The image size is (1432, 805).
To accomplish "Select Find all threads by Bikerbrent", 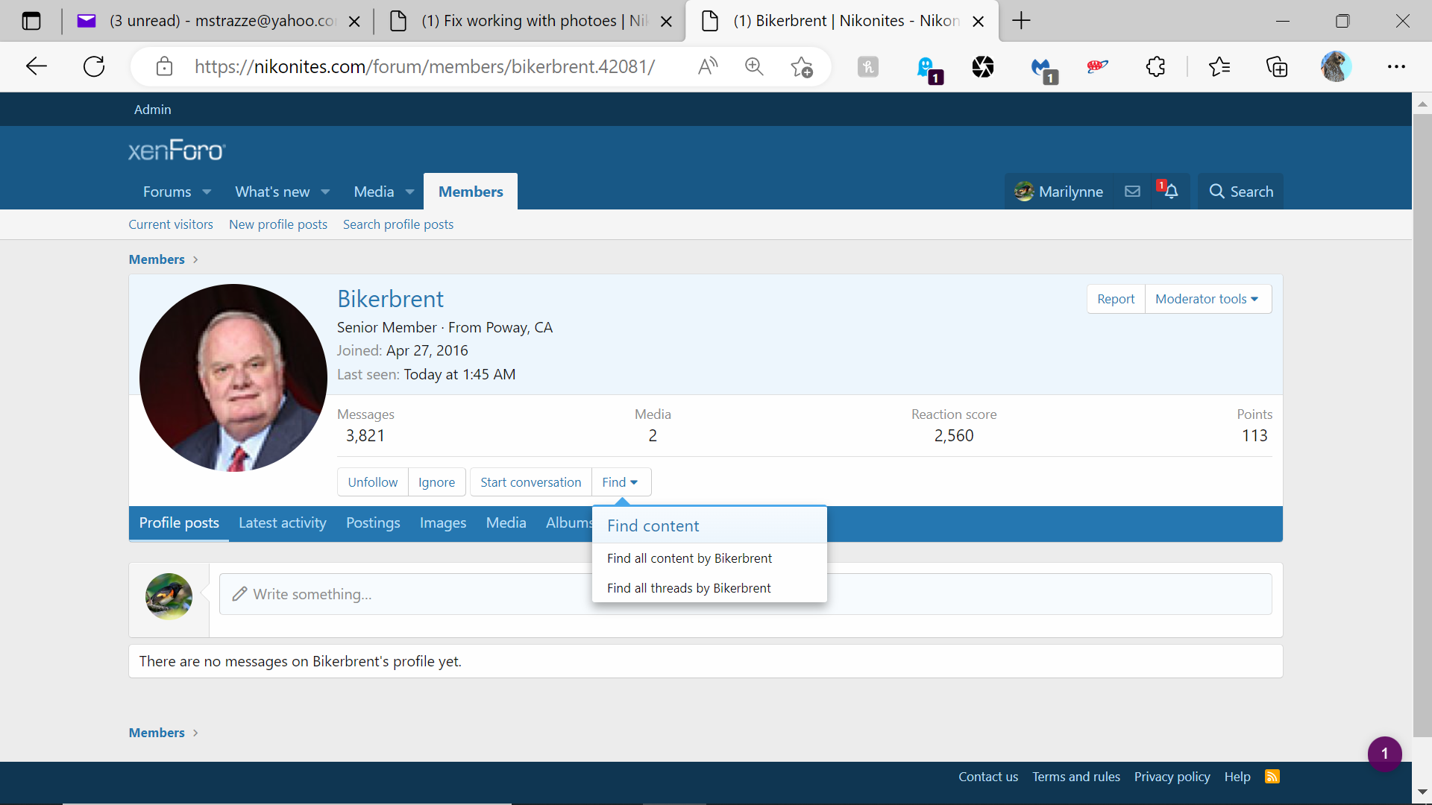I will pyautogui.click(x=688, y=588).
